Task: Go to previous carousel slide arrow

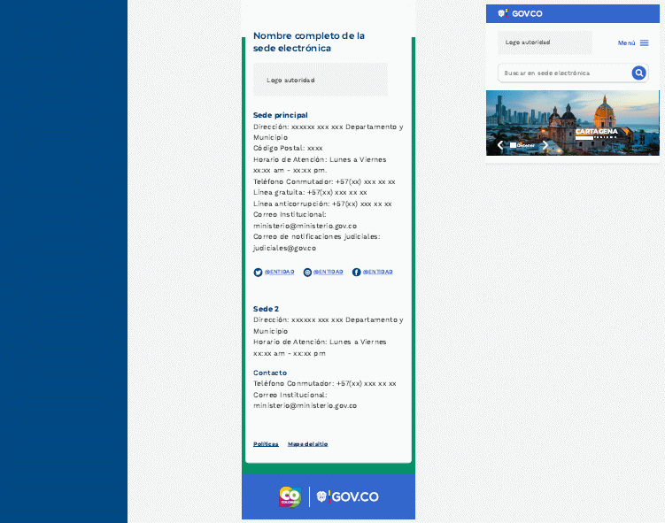Action: coord(500,145)
